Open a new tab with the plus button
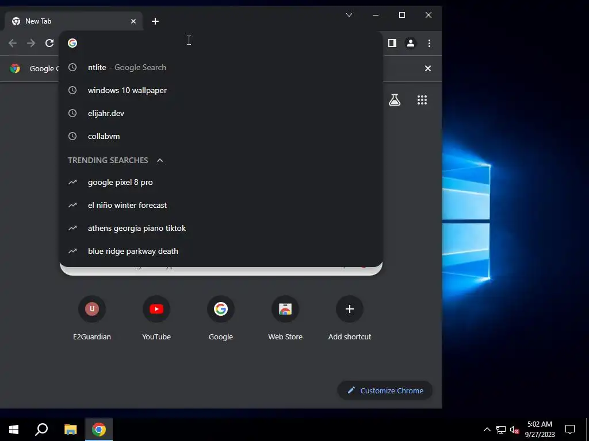This screenshot has height=441, width=589. click(155, 21)
